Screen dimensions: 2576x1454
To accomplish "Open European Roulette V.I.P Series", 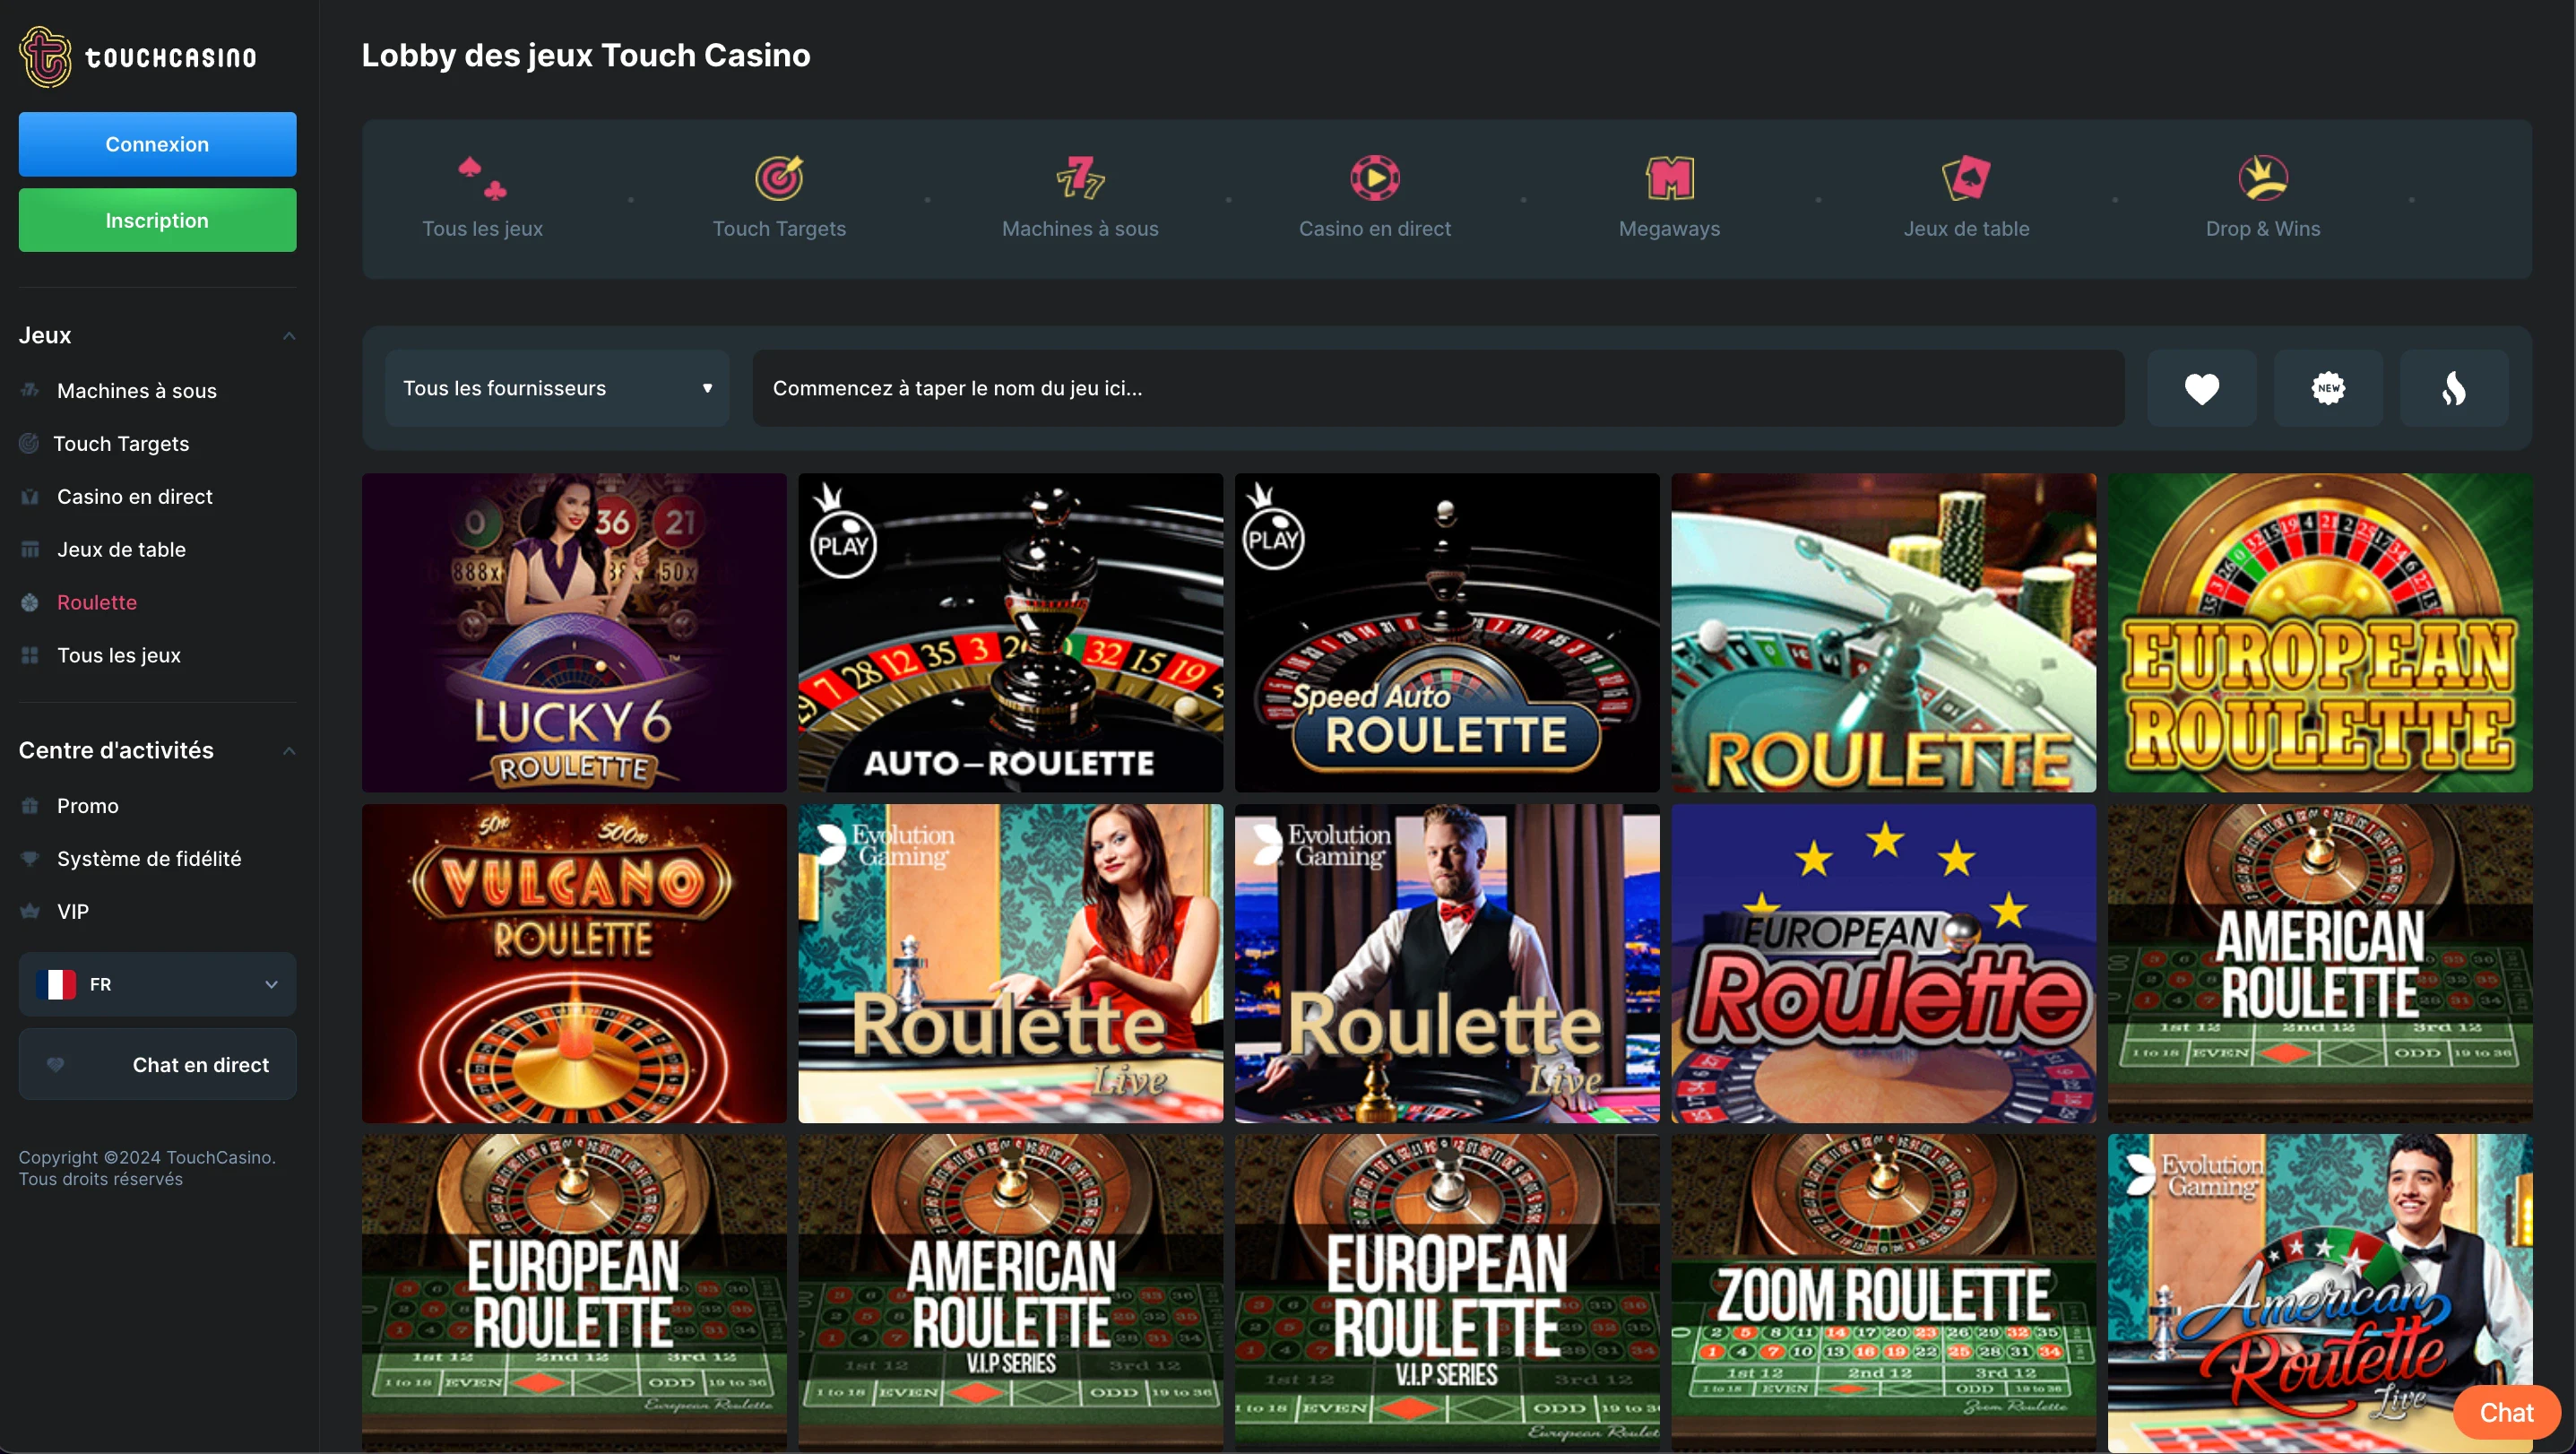I will click(x=1446, y=1293).
